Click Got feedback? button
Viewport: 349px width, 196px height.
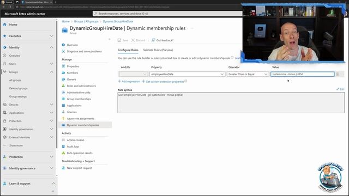point(163,40)
